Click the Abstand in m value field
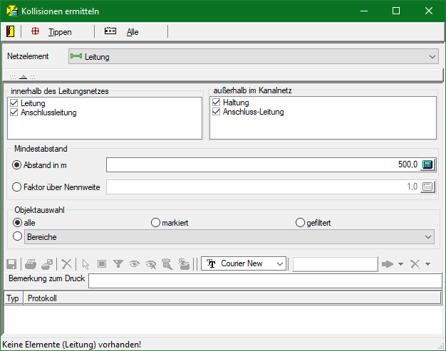This screenshot has height=351, width=446. 262,165
